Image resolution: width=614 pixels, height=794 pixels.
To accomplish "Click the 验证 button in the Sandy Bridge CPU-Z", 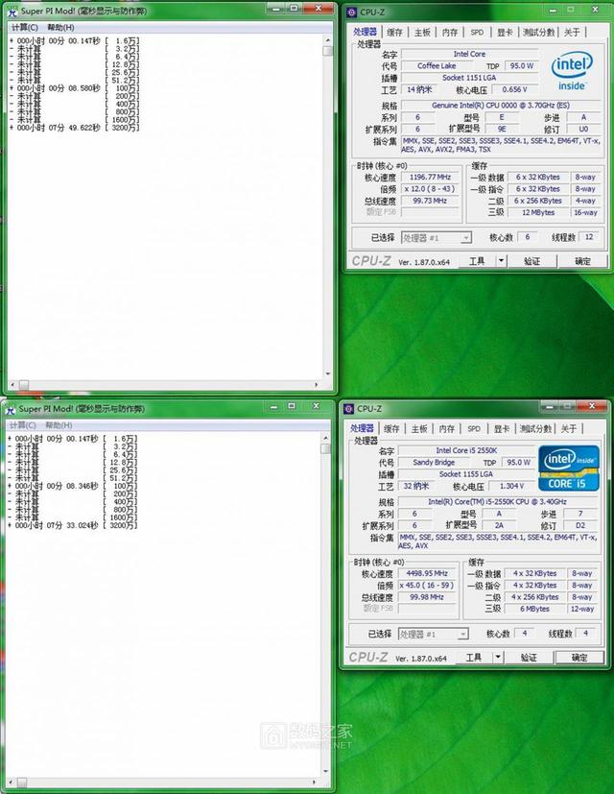I will coord(529,658).
